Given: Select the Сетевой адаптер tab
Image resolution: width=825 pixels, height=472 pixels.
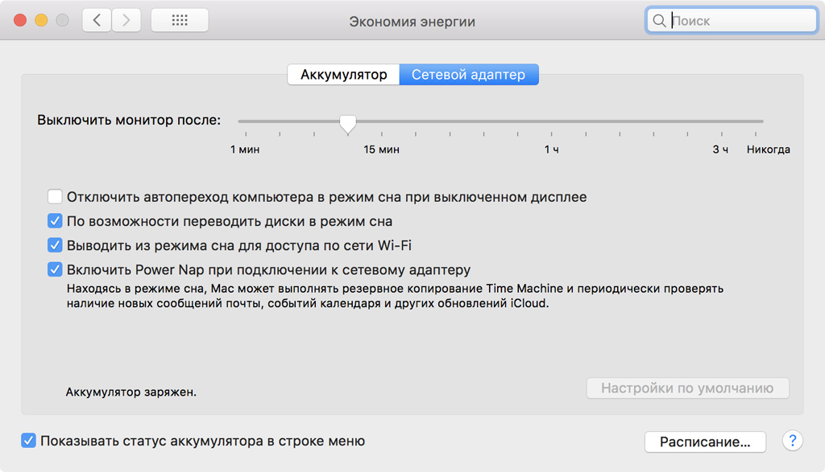Looking at the screenshot, I should point(468,75).
